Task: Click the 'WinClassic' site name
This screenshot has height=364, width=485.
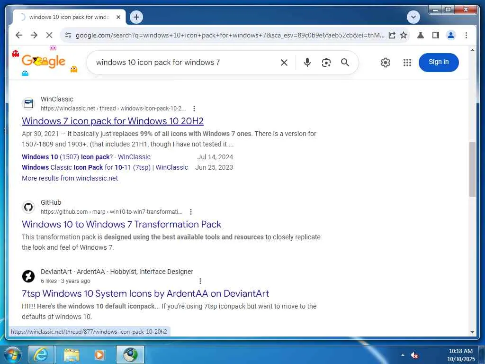Action: pos(57,100)
